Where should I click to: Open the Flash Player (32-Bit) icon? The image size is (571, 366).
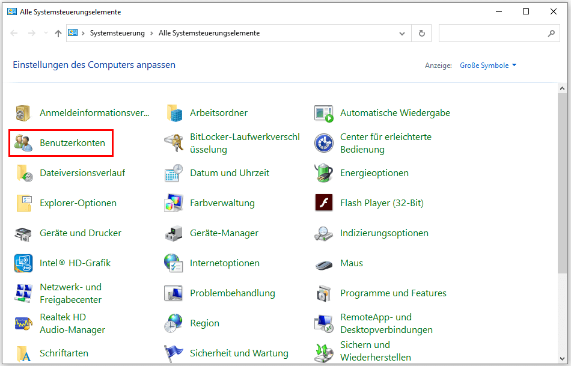point(323,203)
